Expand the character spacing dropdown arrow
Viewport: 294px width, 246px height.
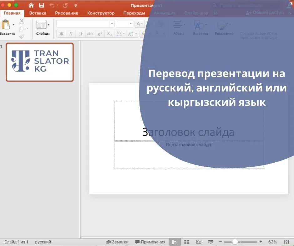(x=124, y=34)
